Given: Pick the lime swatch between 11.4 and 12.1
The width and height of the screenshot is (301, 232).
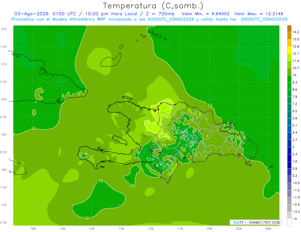Looking at the screenshot, I should 289,57.
